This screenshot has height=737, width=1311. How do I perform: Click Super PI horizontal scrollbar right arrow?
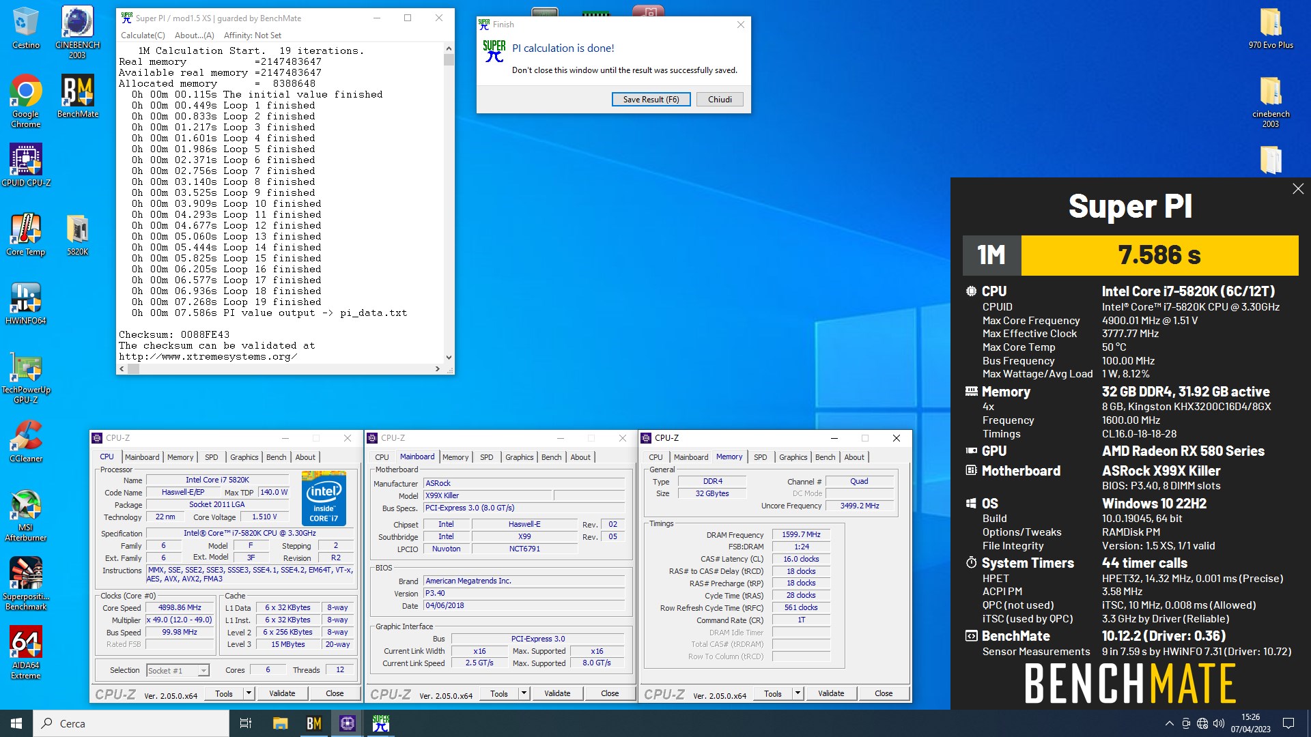[x=438, y=369]
